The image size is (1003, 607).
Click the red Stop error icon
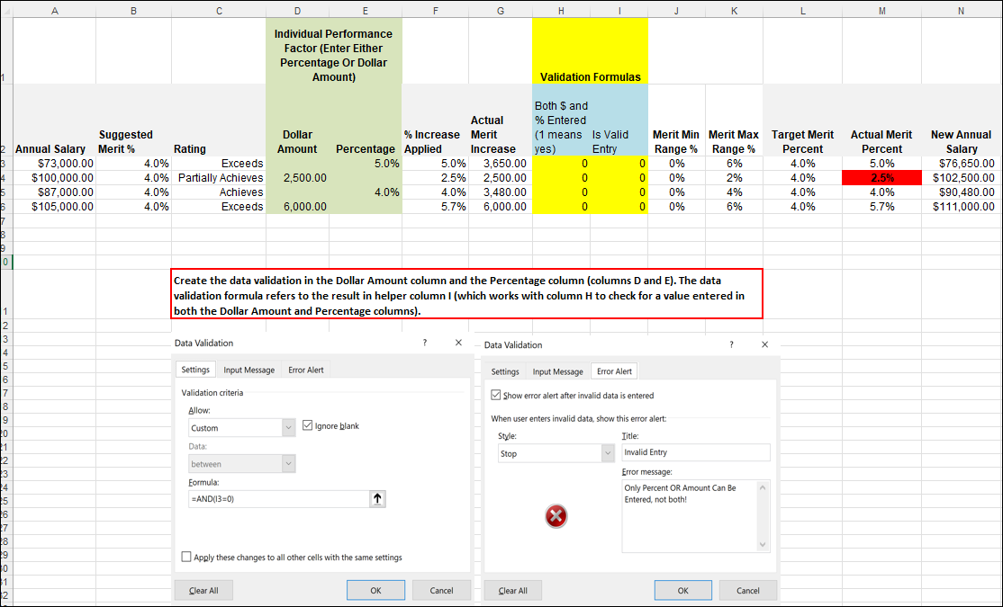point(556,515)
